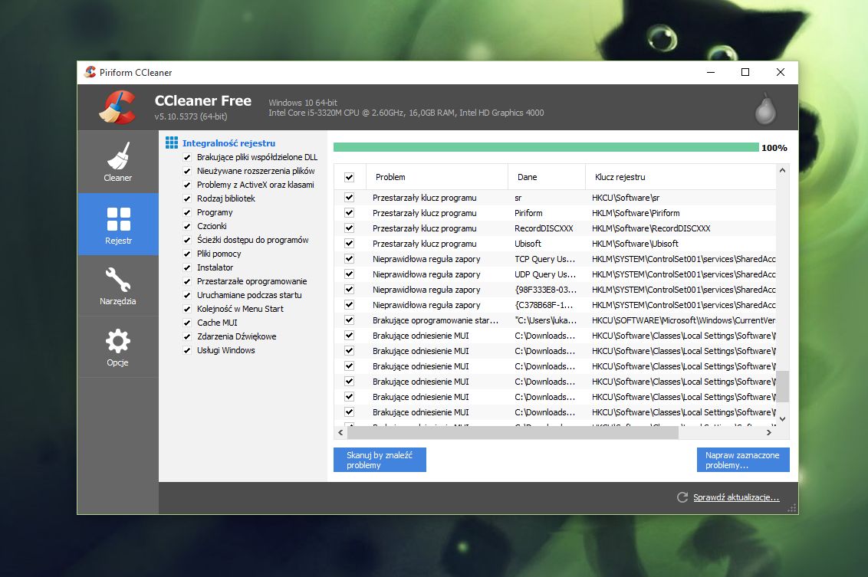Image resolution: width=868 pixels, height=577 pixels.
Task: Sort by the Klucz rejestru column header
Action: point(680,177)
